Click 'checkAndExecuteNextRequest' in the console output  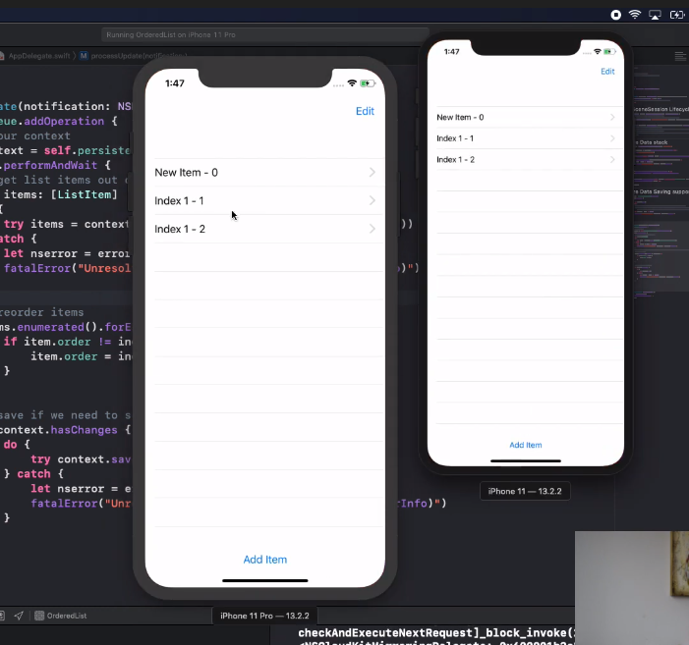click(385, 632)
